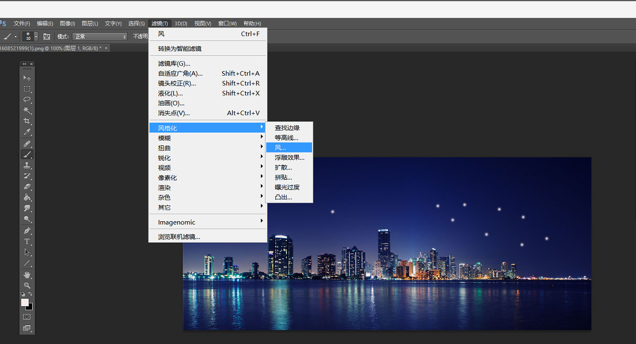
Task: Open the brush preset picker arrow
Action: pyautogui.click(x=35, y=36)
